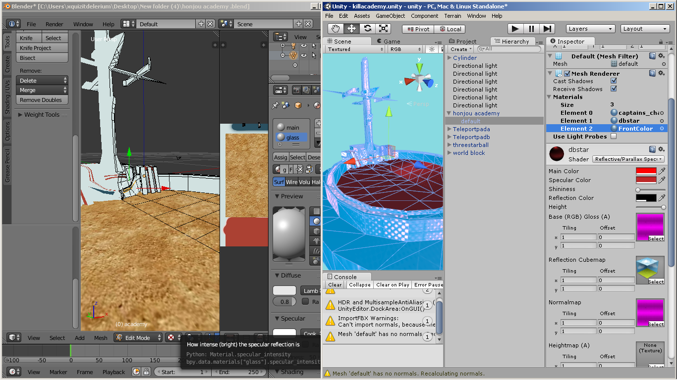Click Unity's Step frame button
677x380 pixels.
pyautogui.click(x=547, y=29)
